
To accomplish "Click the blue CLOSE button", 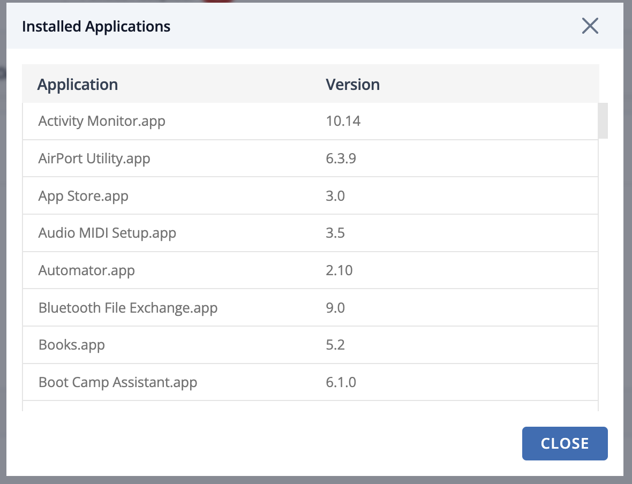I will 565,443.
